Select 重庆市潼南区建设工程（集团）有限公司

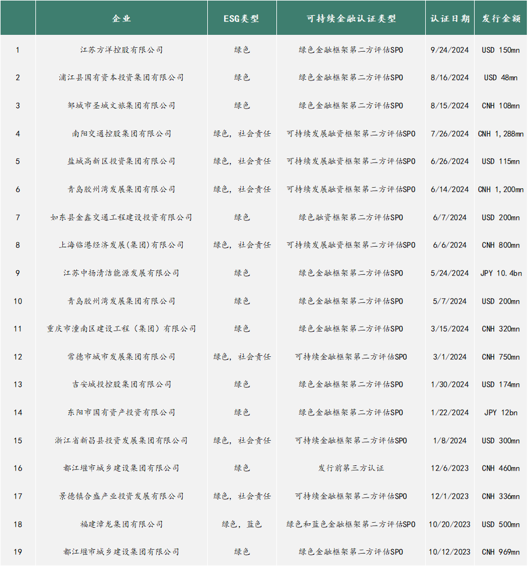121,329
